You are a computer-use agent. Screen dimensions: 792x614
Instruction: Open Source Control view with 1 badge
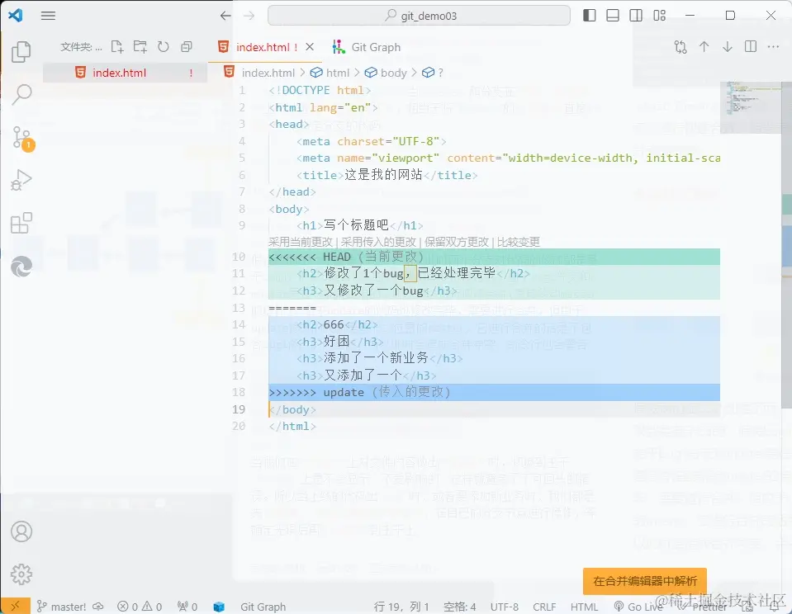22,139
